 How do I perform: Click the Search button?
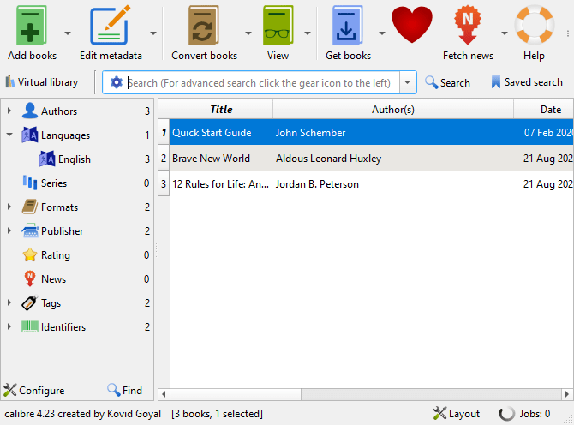(447, 82)
